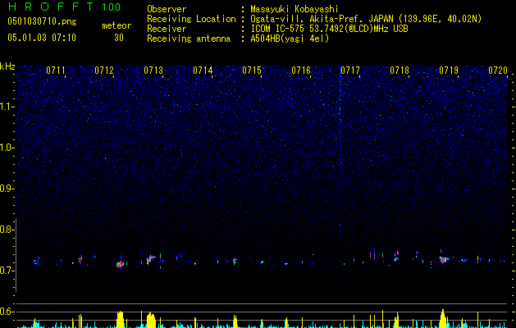Click the 'meteor' counter label
This screenshot has height=328, width=516.
click(116, 25)
